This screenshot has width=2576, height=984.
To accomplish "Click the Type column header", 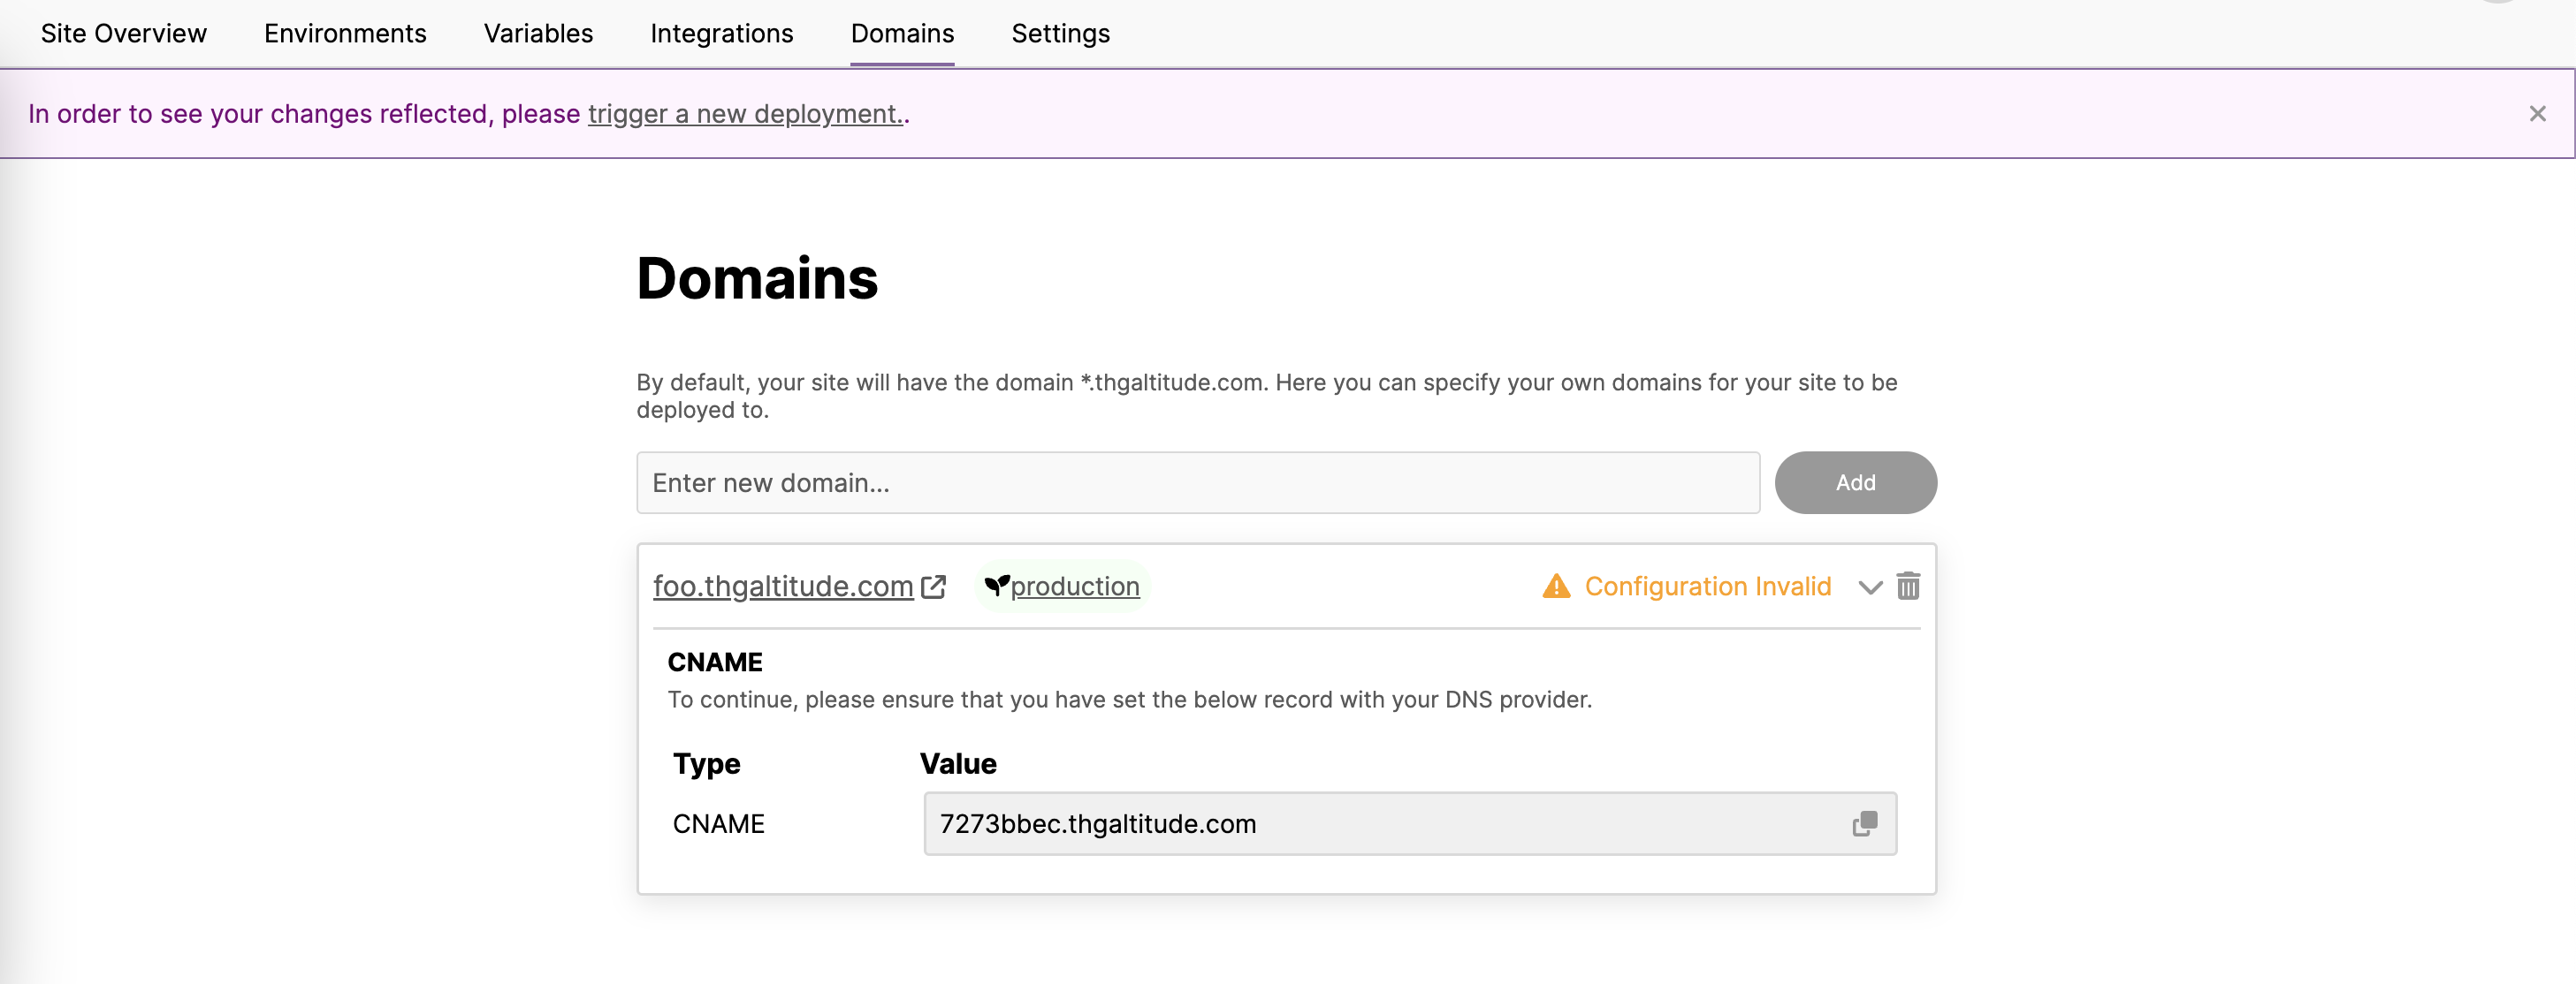I will (706, 764).
